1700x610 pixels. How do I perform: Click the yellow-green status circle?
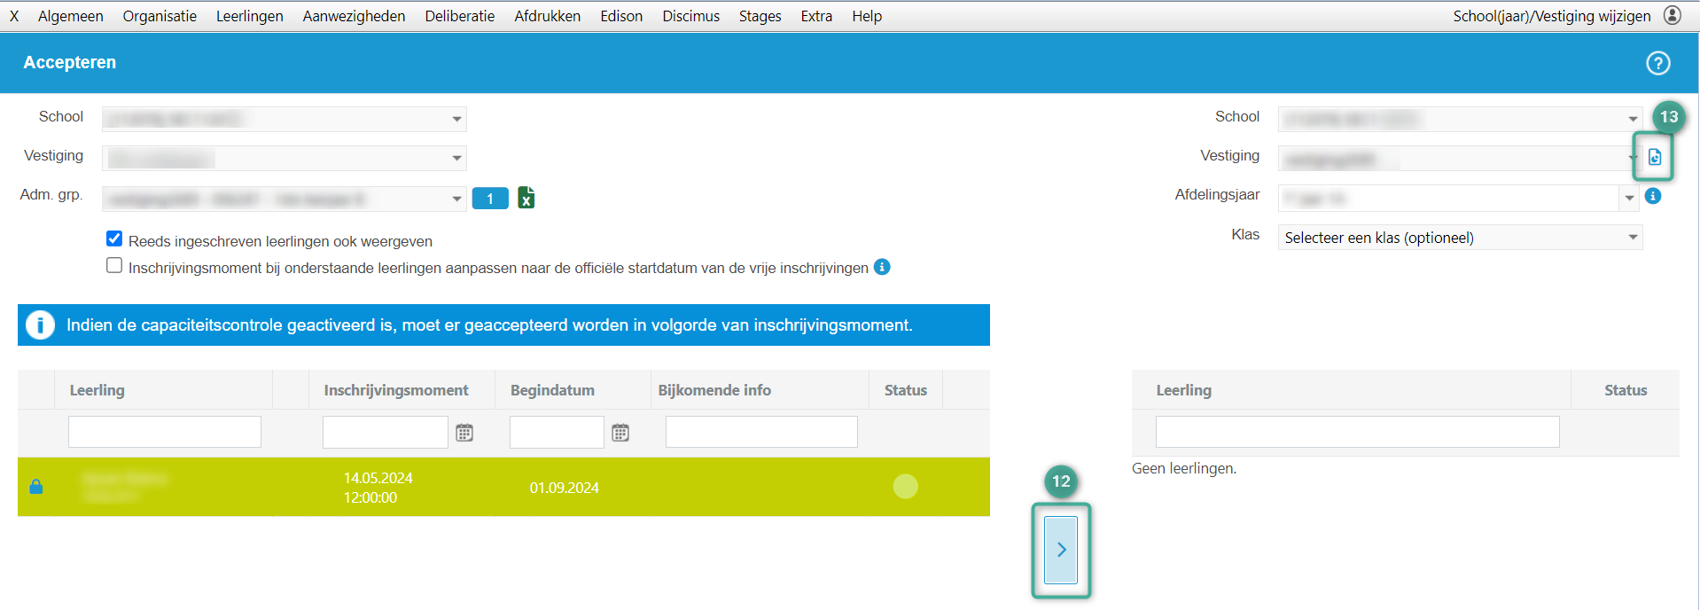pos(905,487)
